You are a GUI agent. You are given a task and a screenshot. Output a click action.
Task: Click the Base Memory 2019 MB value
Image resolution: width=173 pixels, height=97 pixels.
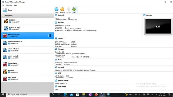point(68,26)
